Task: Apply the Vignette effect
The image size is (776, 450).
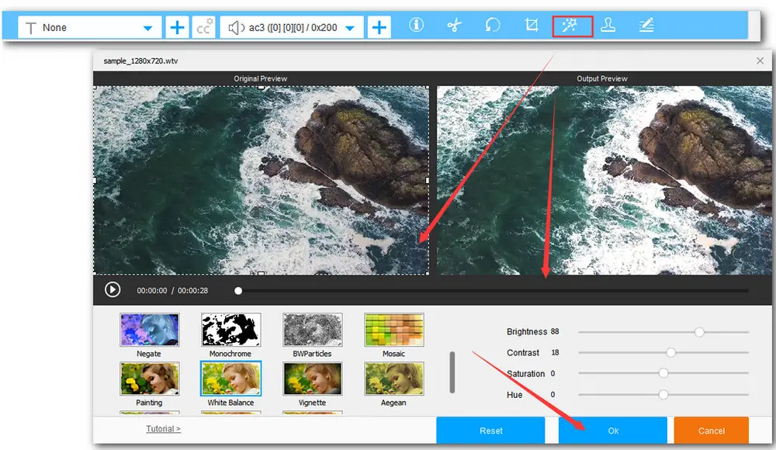Action: coord(312,379)
